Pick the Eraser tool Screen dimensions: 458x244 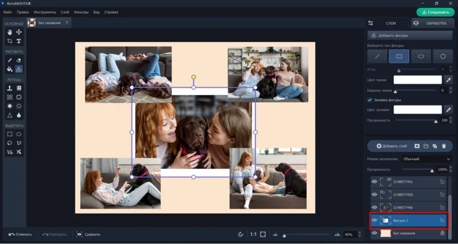pos(19,60)
